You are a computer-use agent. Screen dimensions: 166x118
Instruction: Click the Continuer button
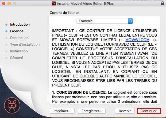click(x=149, y=111)
